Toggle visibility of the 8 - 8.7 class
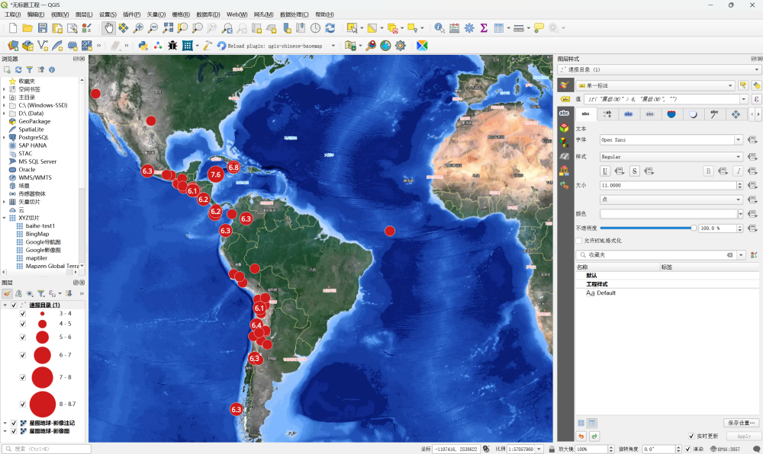Image resolution: width=763 pixels, height=454 pixels. coord(23,404)
